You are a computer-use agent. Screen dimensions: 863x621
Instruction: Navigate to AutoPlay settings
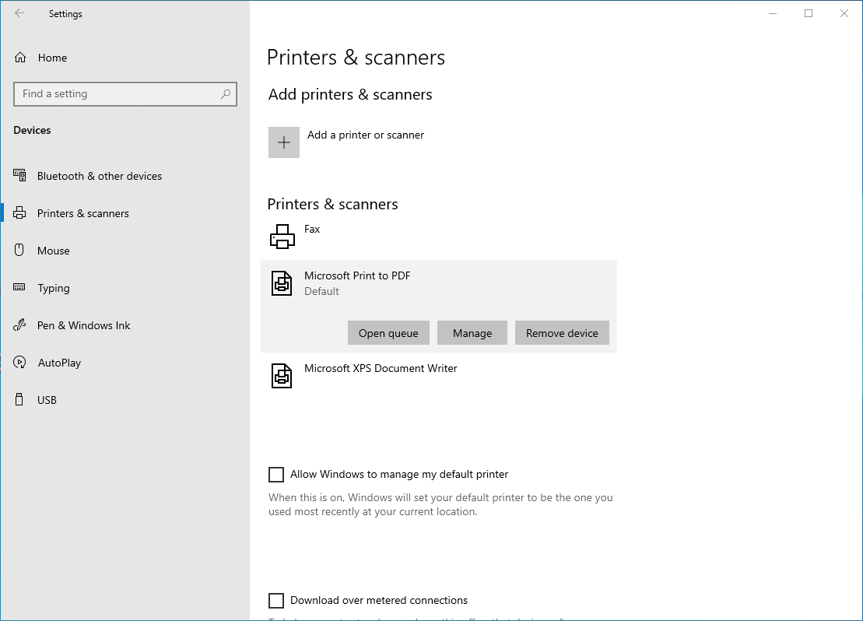coord(59,363)
